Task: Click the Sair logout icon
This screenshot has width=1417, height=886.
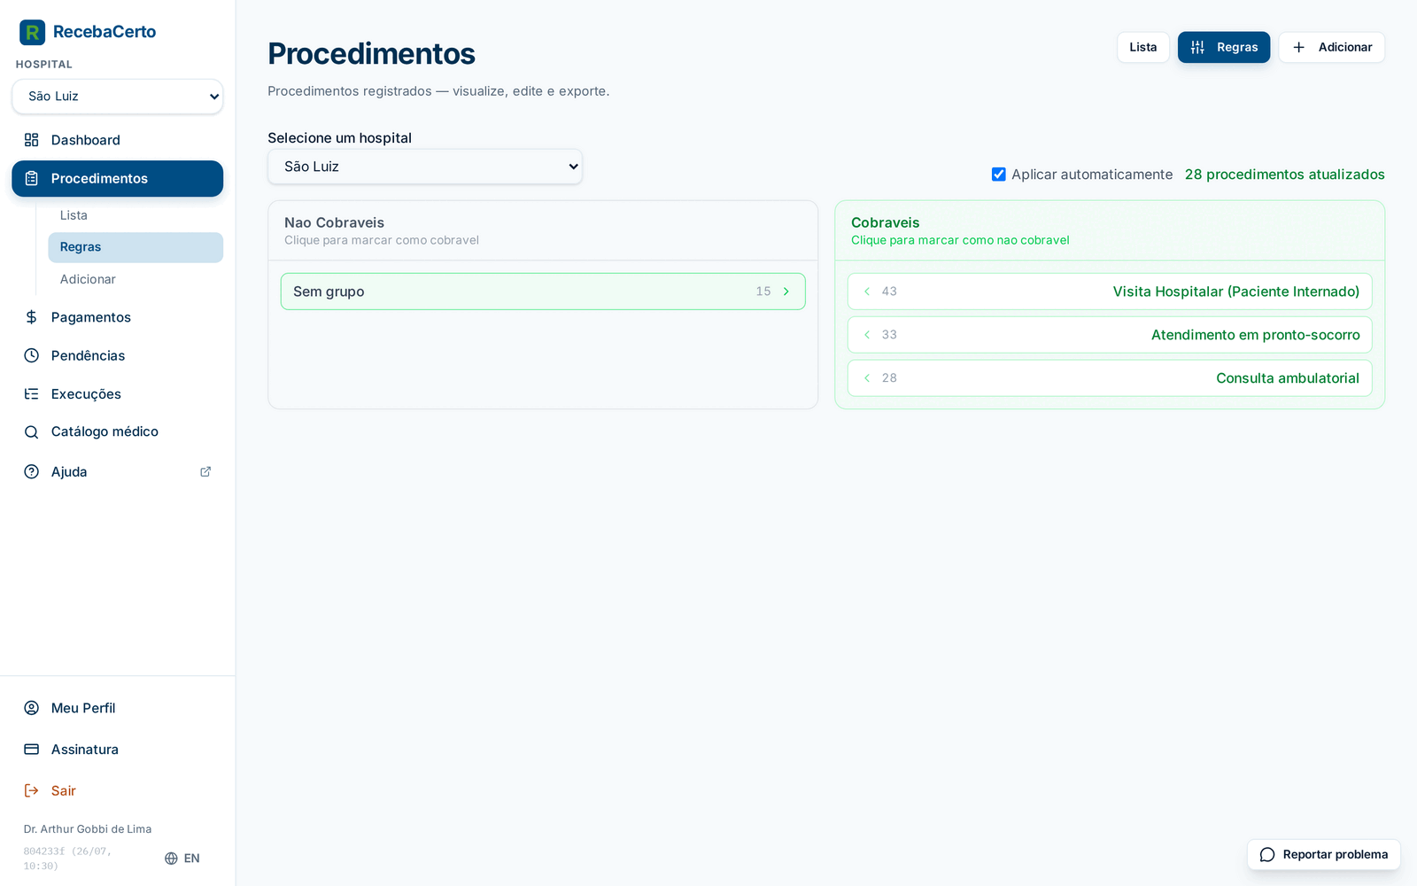Action: [32, 790]
